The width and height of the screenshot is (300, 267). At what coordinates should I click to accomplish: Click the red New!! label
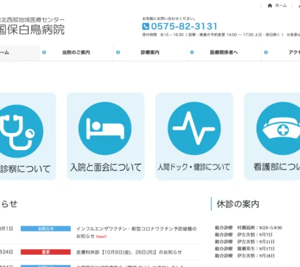click(101, 236)
